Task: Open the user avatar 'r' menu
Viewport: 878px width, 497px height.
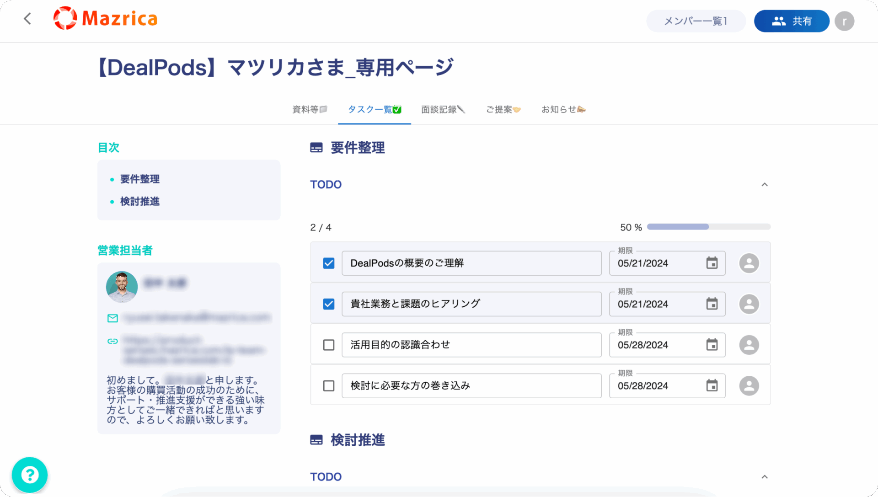Action: [x=844, y=21]
